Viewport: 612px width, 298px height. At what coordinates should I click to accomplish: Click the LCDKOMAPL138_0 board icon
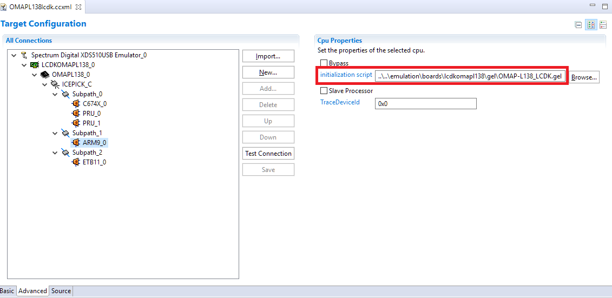tap(35, 65)
